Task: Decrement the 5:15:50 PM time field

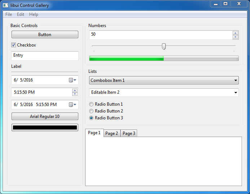Action: coord(75,94)
